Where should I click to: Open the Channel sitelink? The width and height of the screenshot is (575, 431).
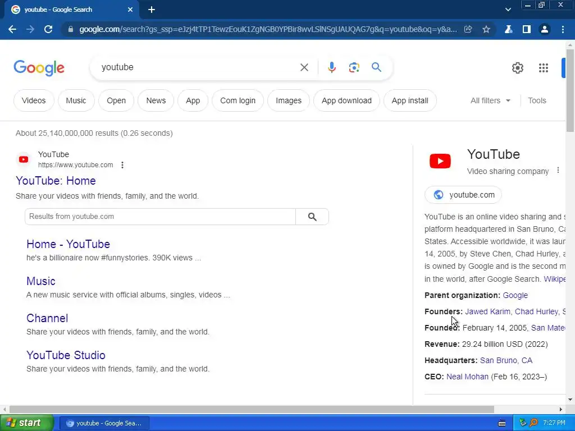point(47,318)
